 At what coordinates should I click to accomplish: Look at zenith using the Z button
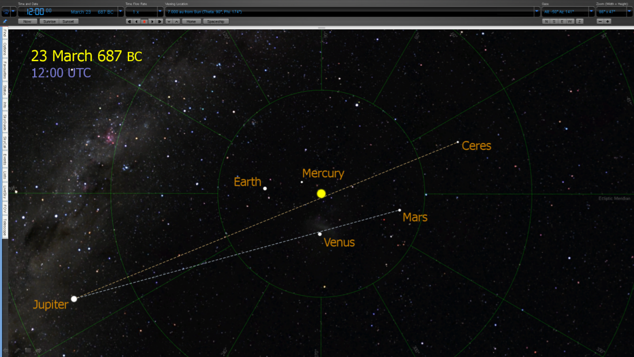click(579, 21)
